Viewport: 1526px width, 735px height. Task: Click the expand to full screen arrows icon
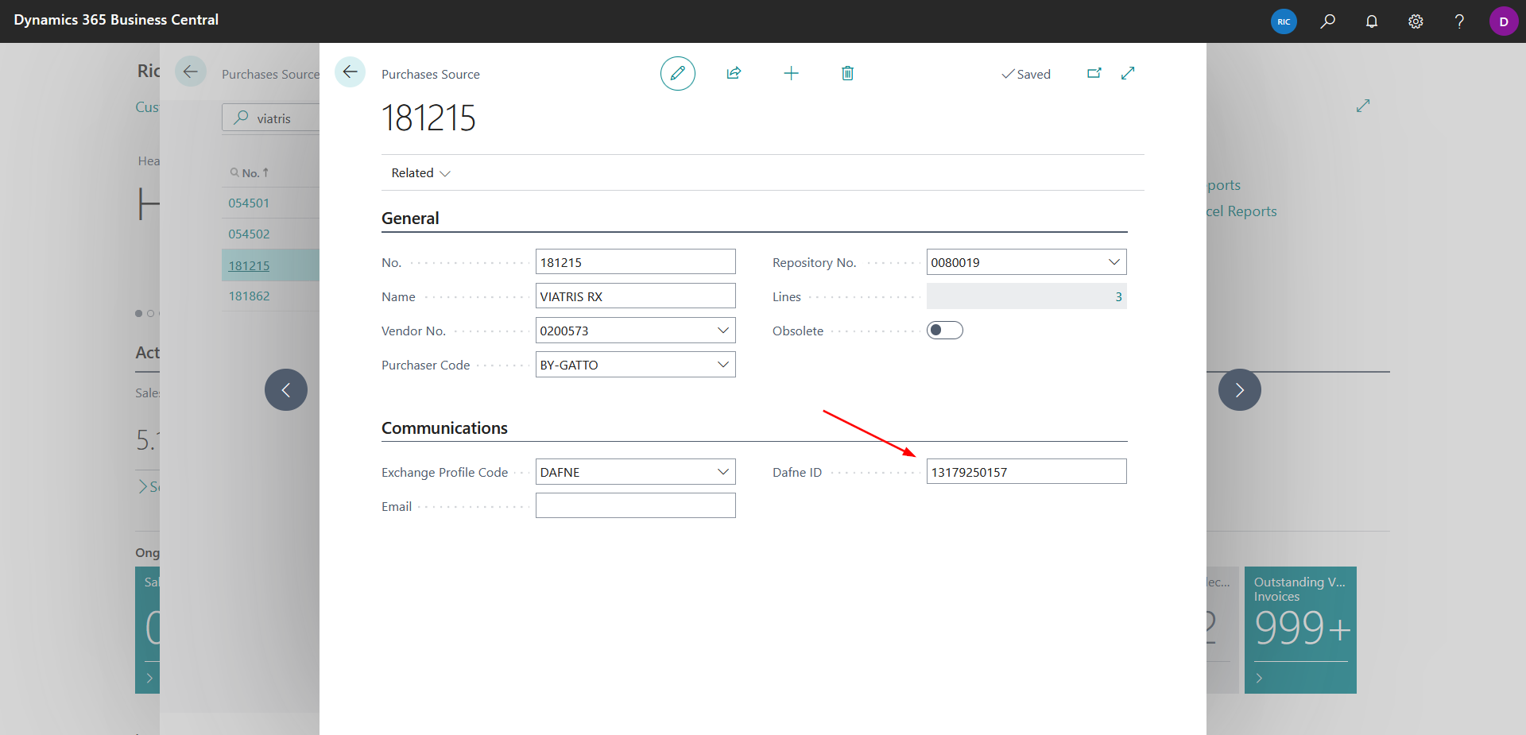point(1128,73)
